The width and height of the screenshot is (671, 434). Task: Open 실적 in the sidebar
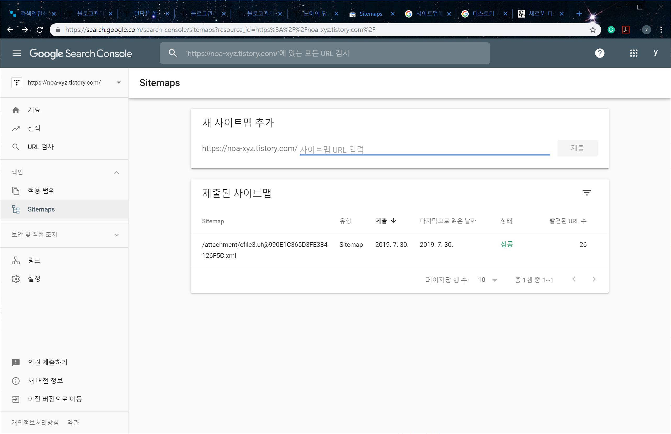click(x=64, y=129)
